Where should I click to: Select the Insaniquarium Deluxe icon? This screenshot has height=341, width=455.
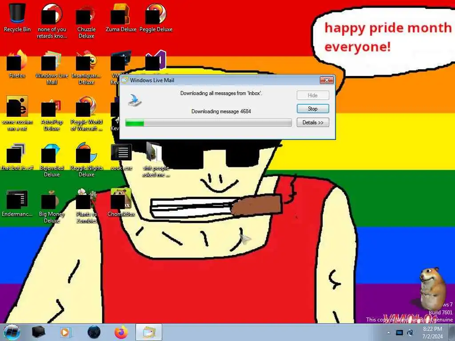click(x=86, y=67)
